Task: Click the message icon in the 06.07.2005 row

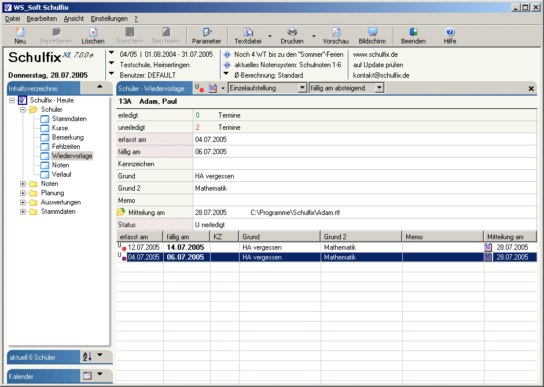Action: [488, 257]
